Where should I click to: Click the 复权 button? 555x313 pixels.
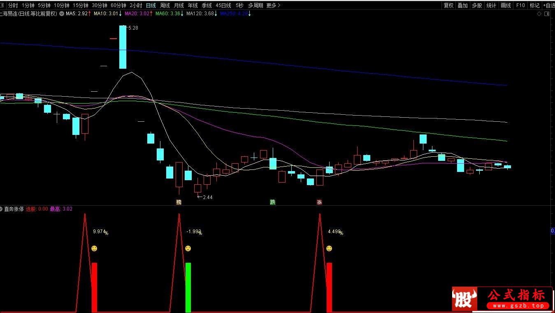click(x=448, y=5)
